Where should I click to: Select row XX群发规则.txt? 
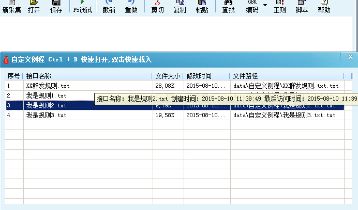coord(174,86)
